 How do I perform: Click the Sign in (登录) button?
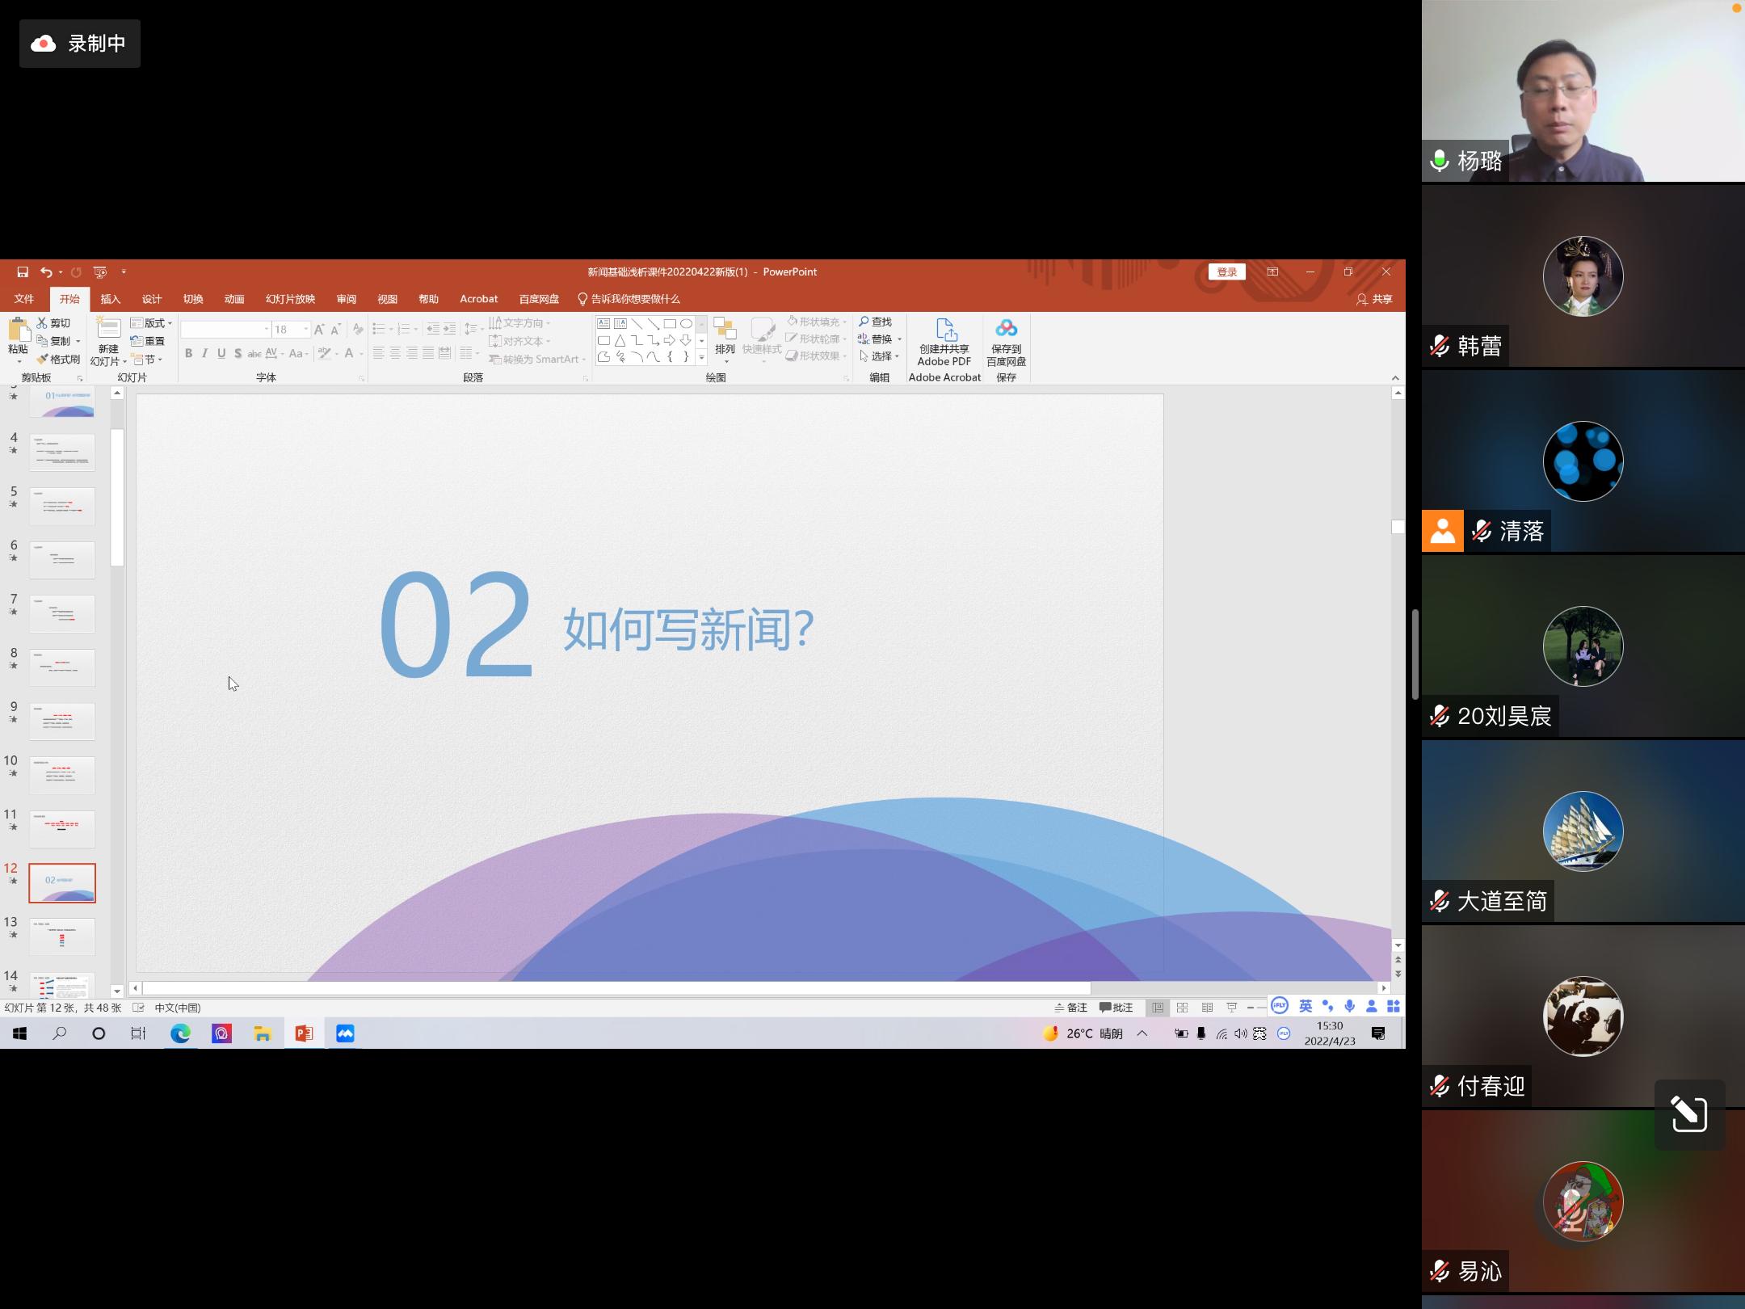click(x=1227, y=272)
